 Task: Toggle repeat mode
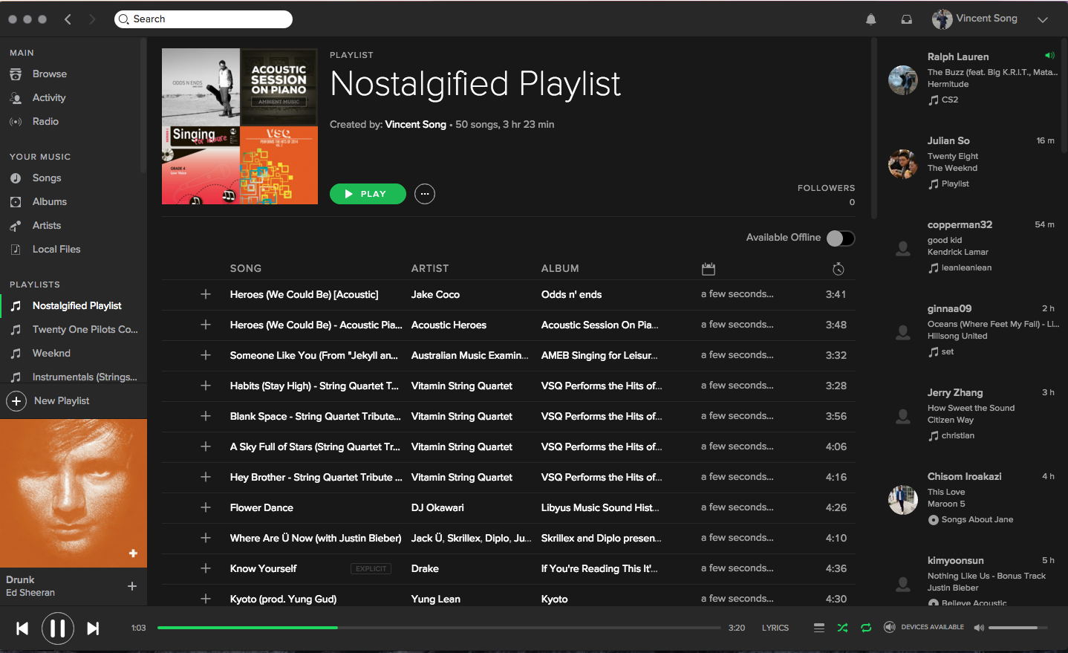pos(866,628)
